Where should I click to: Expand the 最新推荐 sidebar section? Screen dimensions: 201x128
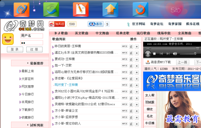coord(30,63)
